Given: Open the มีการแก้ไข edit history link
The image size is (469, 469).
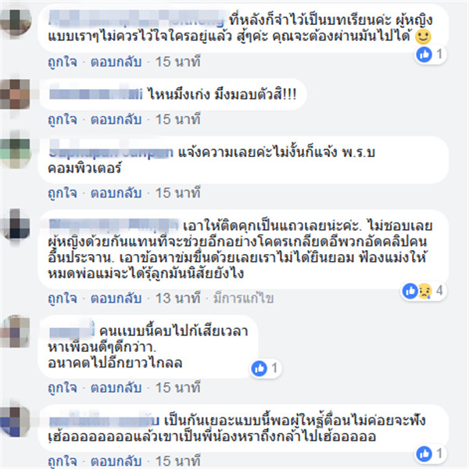Looking at the screenshot, I should 243,299.
